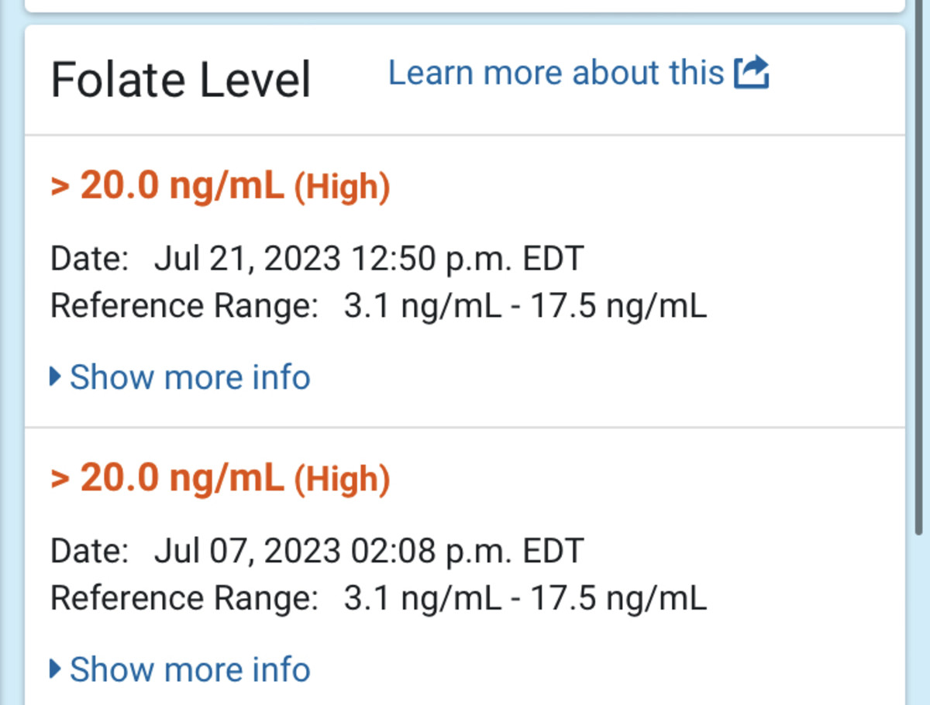Click the "Date:" label in the Jul 07 entry
The image size is (930, 705).
click(x=89, y=552)
